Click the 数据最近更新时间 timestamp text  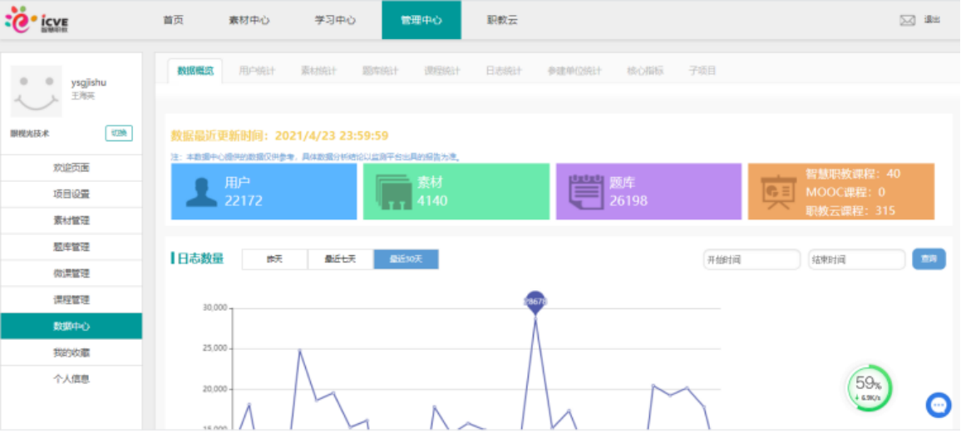click(279, 136)
